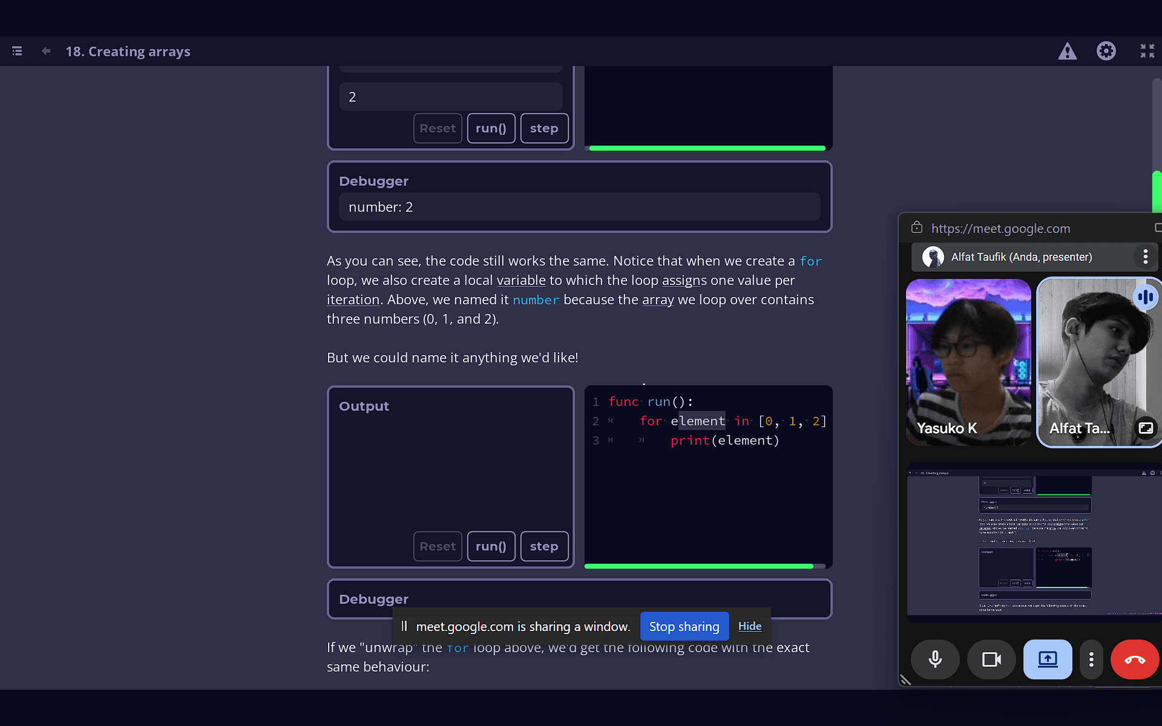Image resolution: width=1162 pixels, height=726 pixels.
Task: Hide the sharing notification banner
Action: 749,626
